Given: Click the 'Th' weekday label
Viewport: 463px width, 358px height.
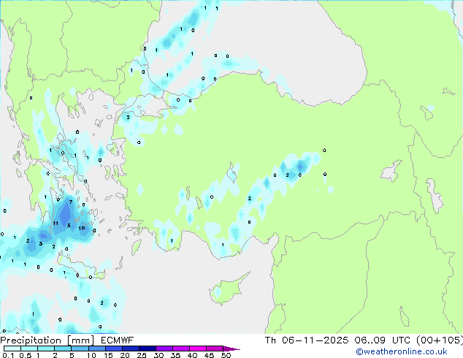Looking at the screenshot, I should 270,340.
